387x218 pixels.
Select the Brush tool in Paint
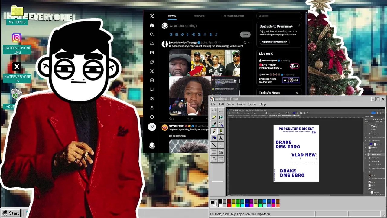tap(221, 131)
